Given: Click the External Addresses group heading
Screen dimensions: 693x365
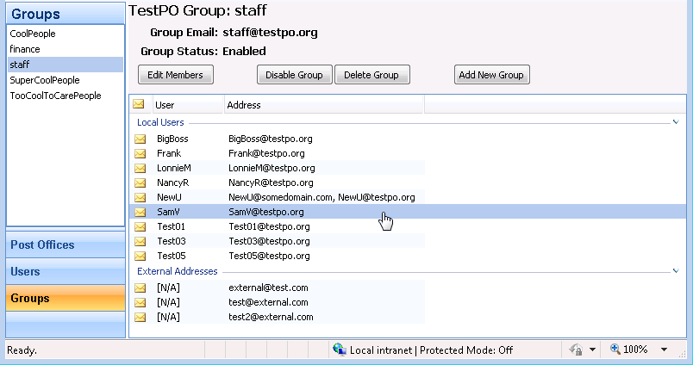Looking at the screenshot, I should tap(178, 271).
